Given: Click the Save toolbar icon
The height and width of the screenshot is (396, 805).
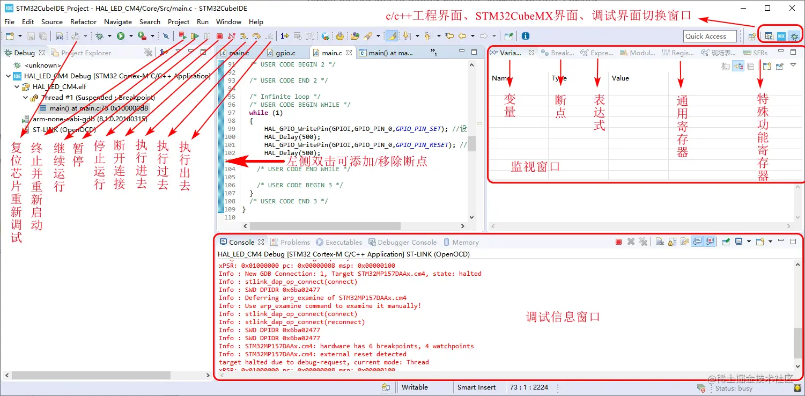Looking at the screenshot, I should 31,36.
